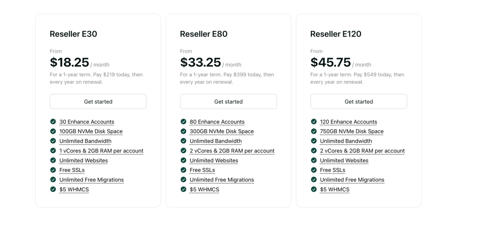The image size is (483, 240).
Task: Click the Pay $399 today term note
Action: point(227,78)
